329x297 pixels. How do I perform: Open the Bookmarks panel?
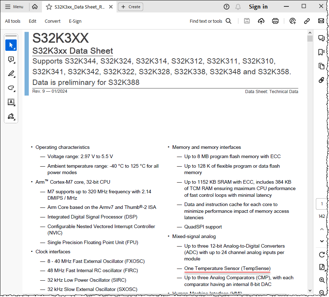tap(321, 52)
